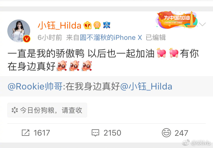Open 圆不溜秋的iPhone X source link

111,38
